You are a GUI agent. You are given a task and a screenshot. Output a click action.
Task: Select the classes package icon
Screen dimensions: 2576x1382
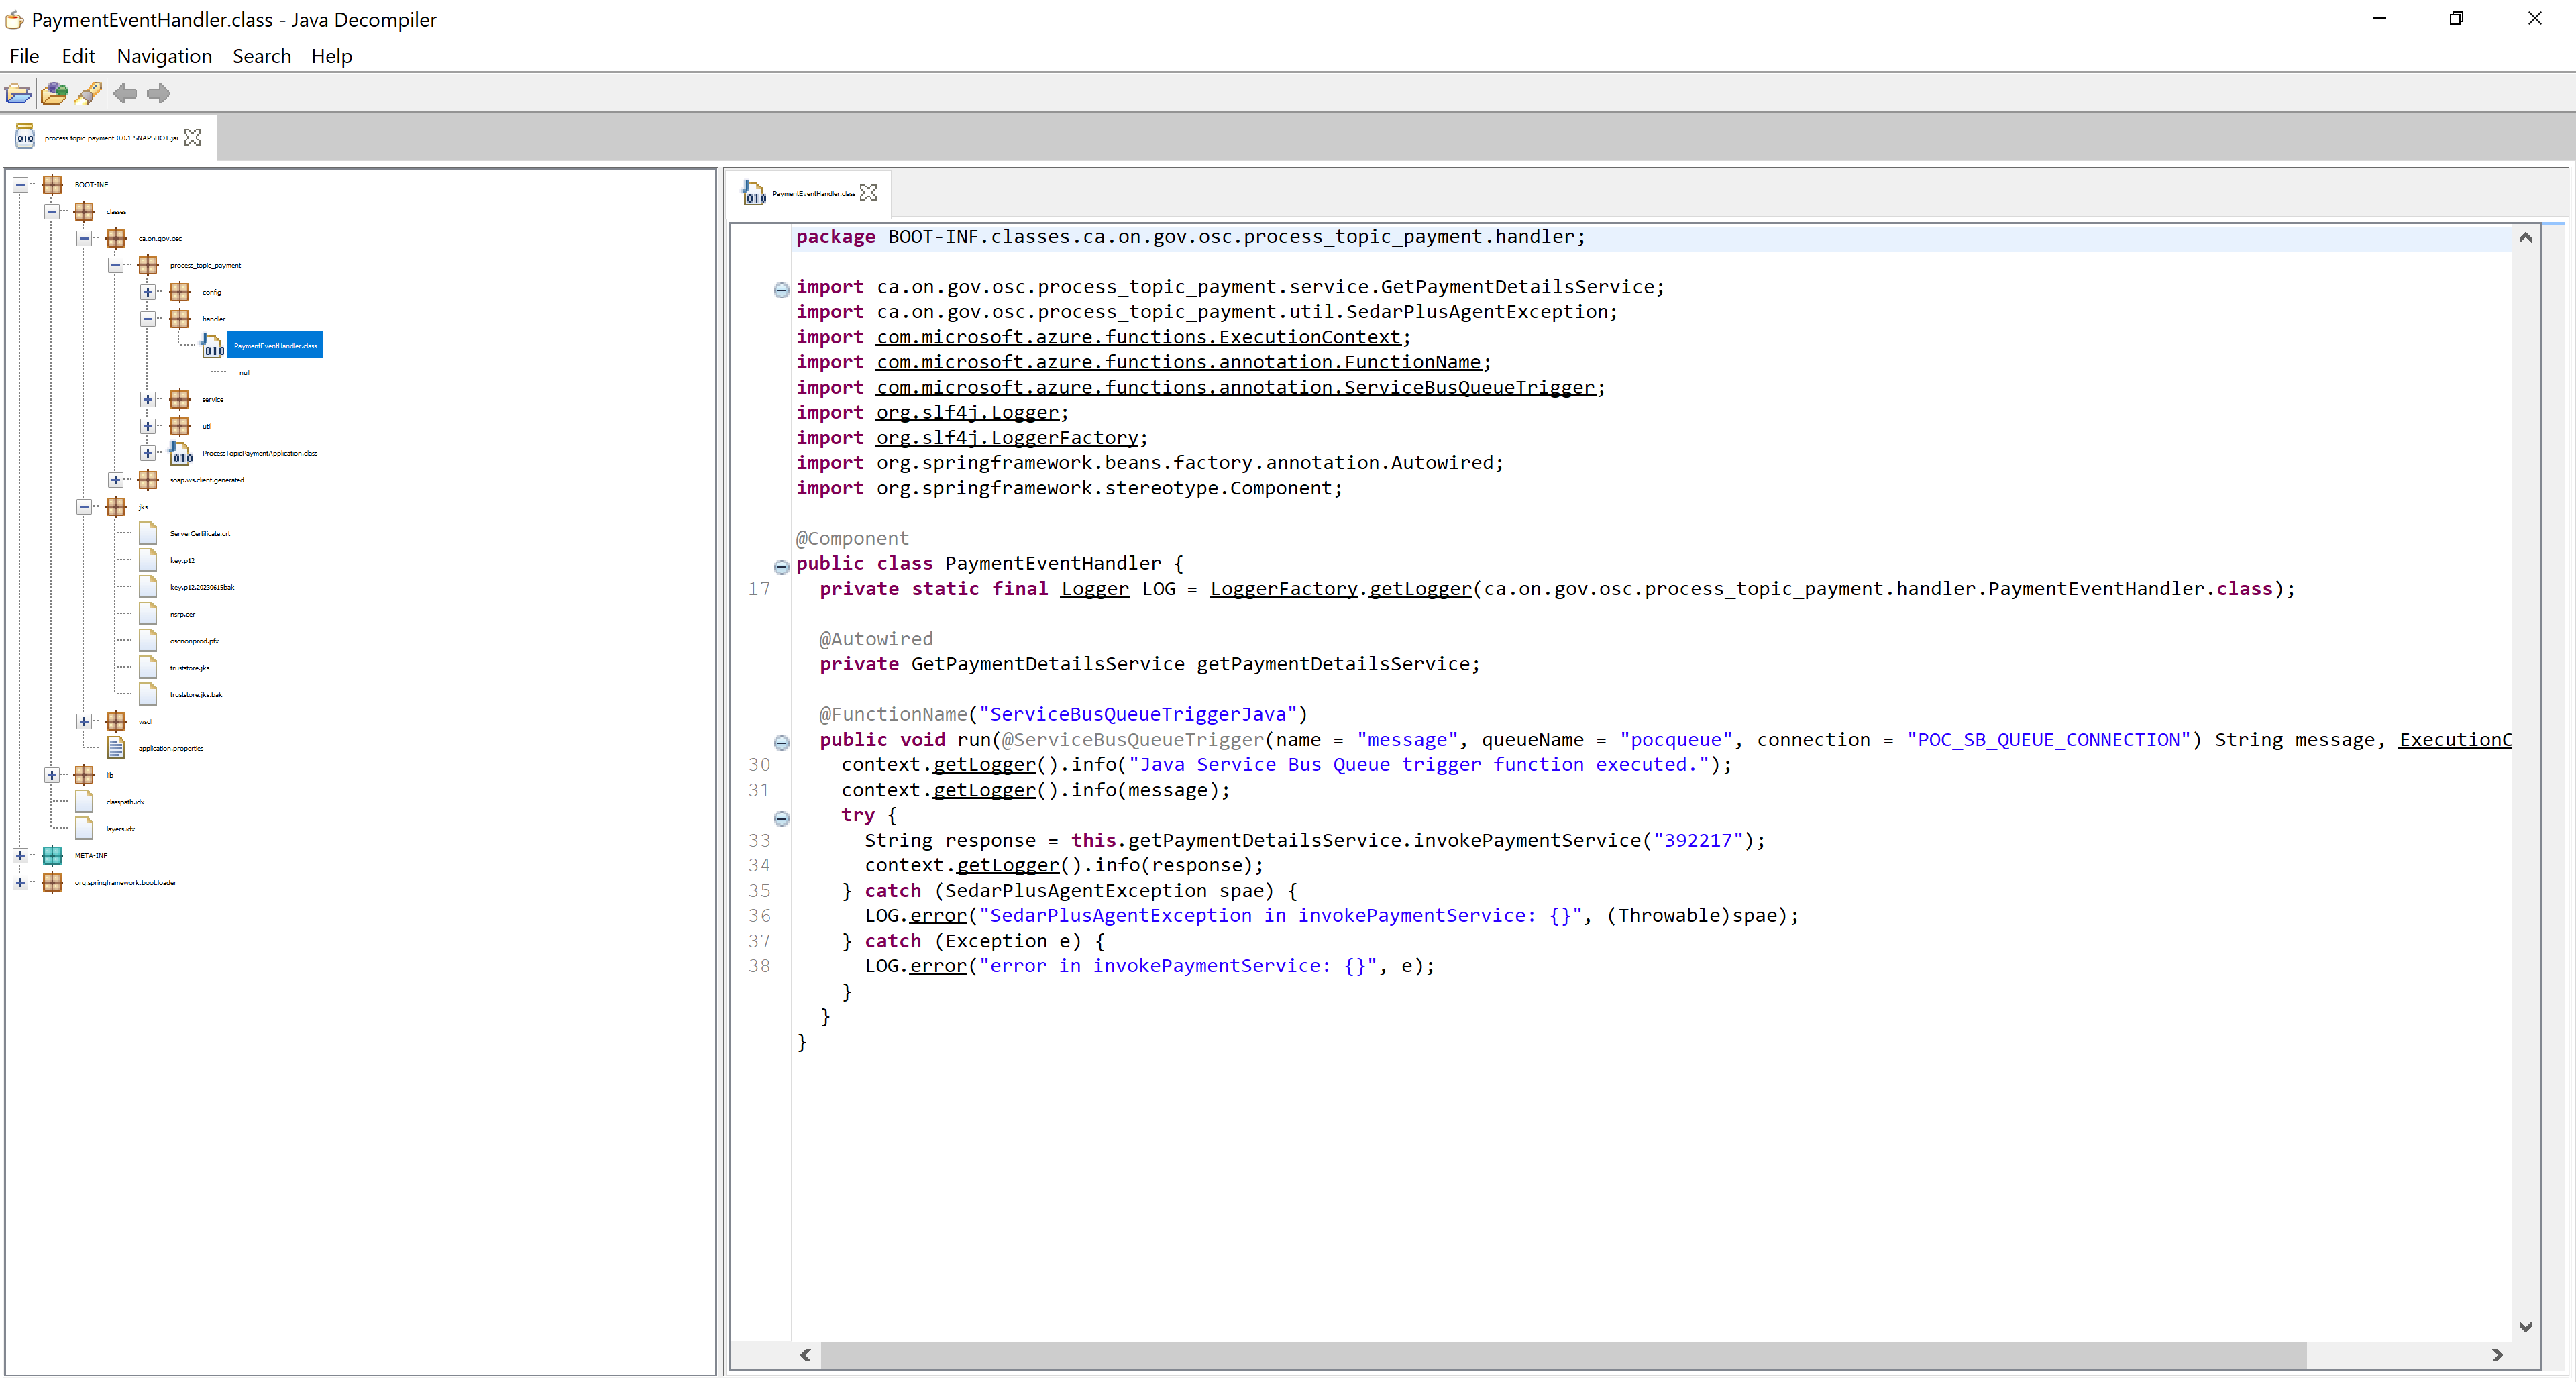click(84, 212)
